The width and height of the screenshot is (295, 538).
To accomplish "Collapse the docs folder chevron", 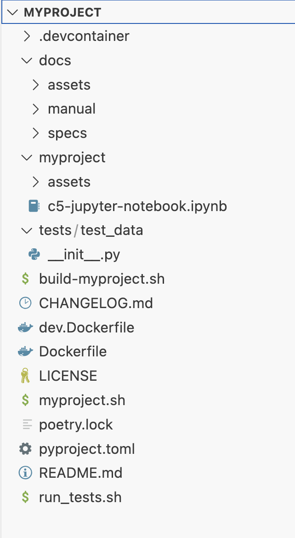I will 27,60.
